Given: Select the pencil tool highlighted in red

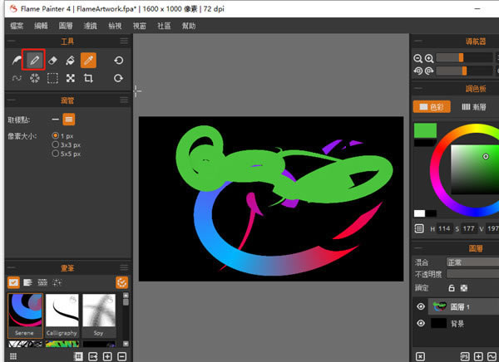Looking at the screenshot, I should pyautogui.click(x=34, y=60).
